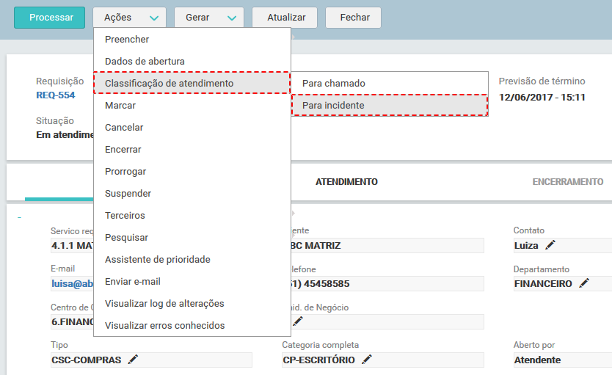Image resolution: width=612 pixels, height=375 pixels.
Task: Click the Fechar button
Action: click(x=353, y=18)
